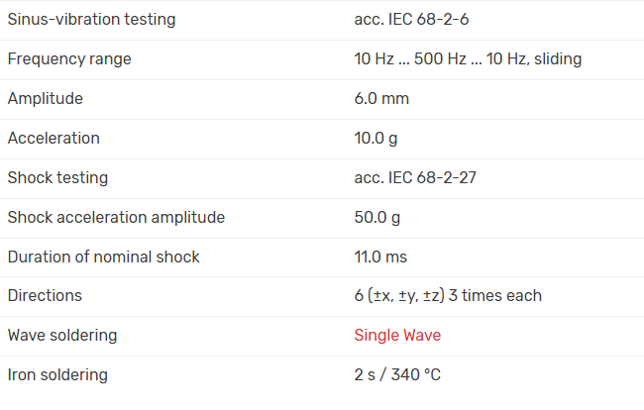Click the 10 Hz sliding frequency value
Viewport: 644px width, 410px height.
click(x=468, y=59)
